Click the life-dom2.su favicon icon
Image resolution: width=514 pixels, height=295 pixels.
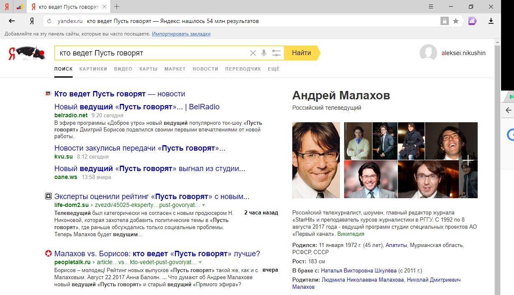[48, 196]
